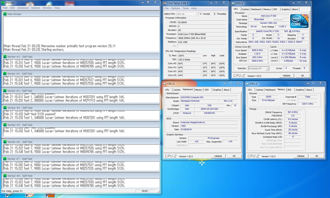Click OK in CPU-Z Memory window
This screenshot has height=198, width=330.
(x=317, y=156)
